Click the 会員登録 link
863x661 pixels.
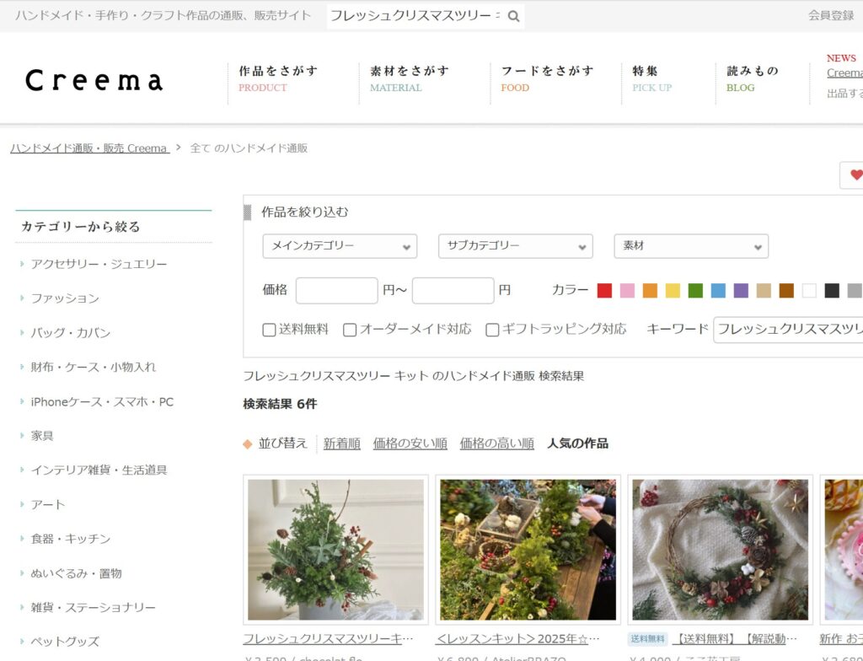831,15
